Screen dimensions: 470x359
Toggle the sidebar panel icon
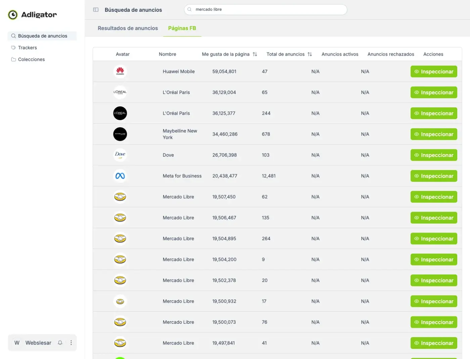[x=96, y=10]
